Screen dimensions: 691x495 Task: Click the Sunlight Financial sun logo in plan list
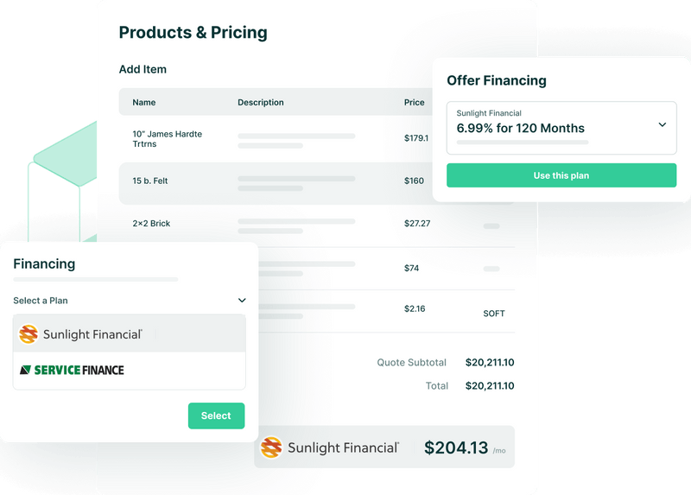tap(29, 333)
